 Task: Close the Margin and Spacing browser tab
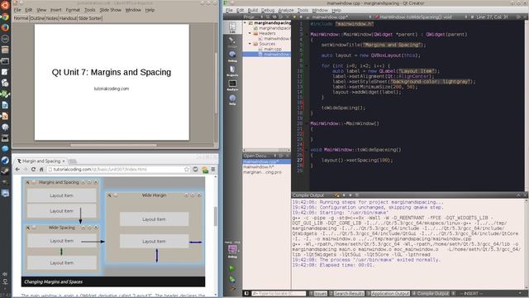click(64, 161)
